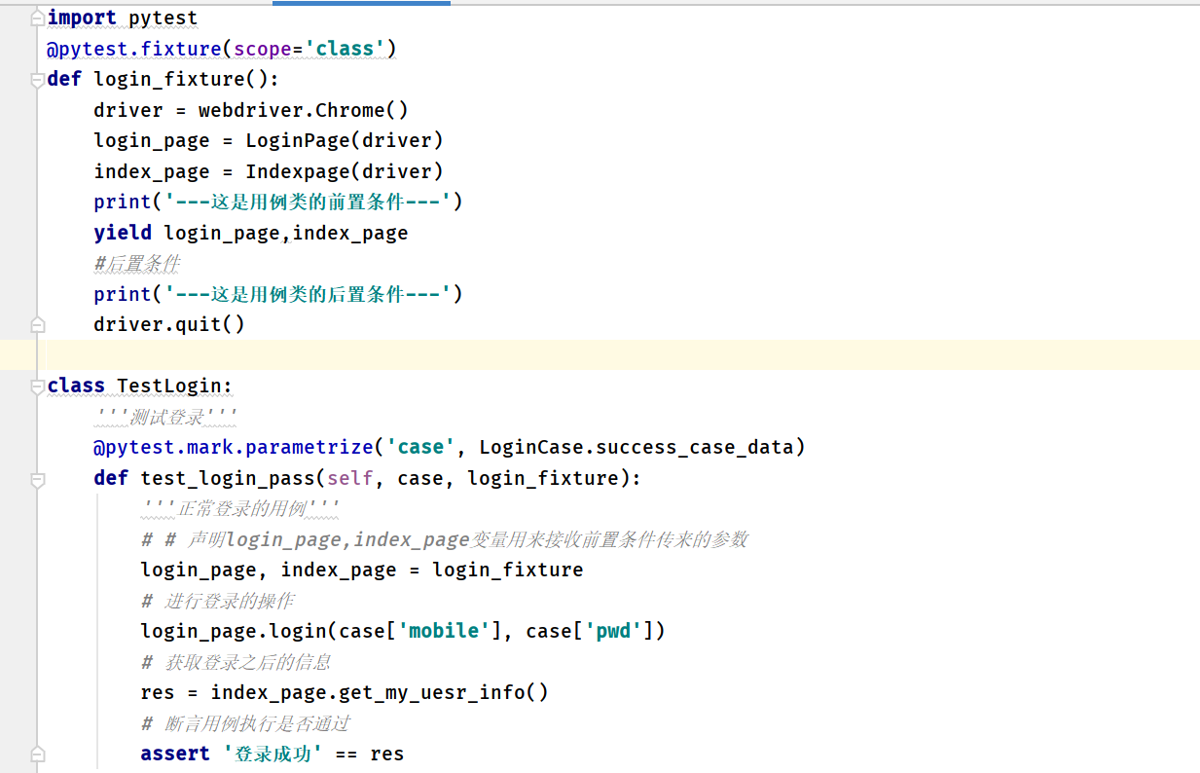
Task: Click the gutter fold icon near the assert line
Action: pyautogui.click(x=36, y=754)
